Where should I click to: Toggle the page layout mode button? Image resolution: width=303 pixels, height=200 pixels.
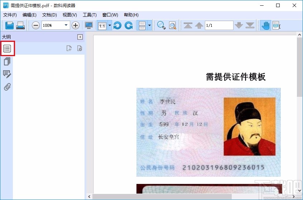[142, 26]
